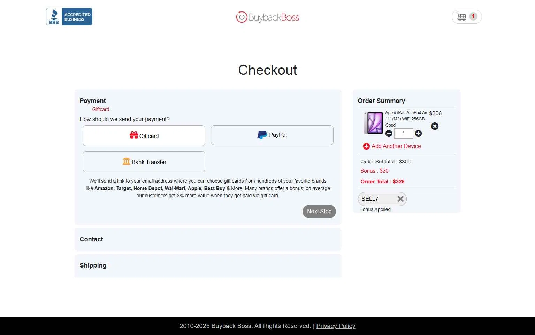Click the Bonus Applied text
The height and width of the screenshot is (335, 535).
(375, 209)
